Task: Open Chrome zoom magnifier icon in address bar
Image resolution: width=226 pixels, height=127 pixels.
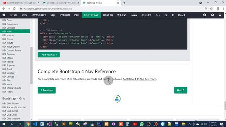Action: (x=206, y=8)
